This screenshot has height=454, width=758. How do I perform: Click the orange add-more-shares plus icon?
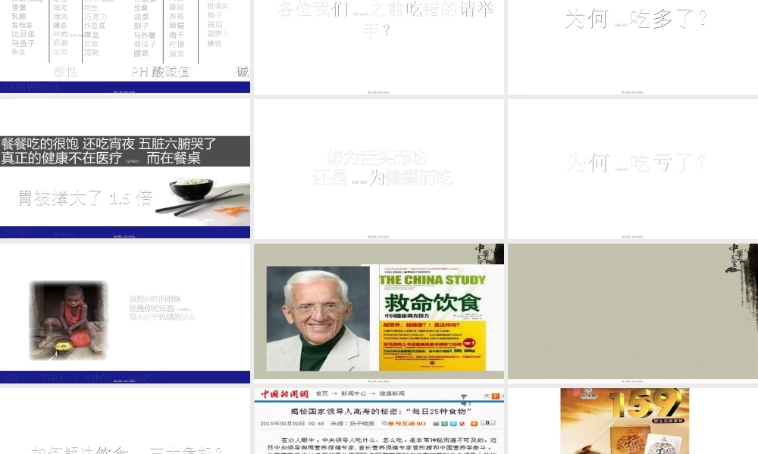coord(474,423)
